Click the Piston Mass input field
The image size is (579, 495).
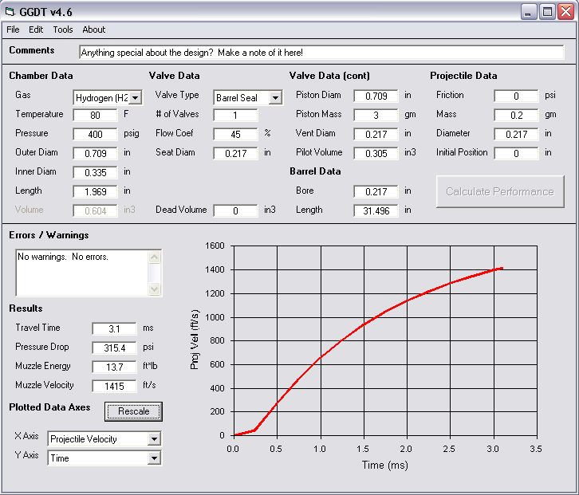coord(376,115)
